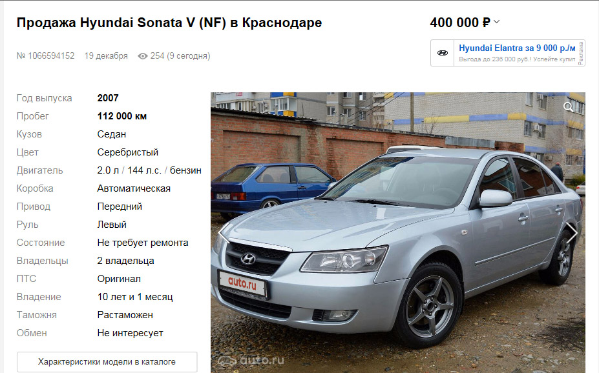Click the 'Реклама' vertical ad label
Image resolution: width=599 pixels, height=373 pixels.
coord(581,53)
